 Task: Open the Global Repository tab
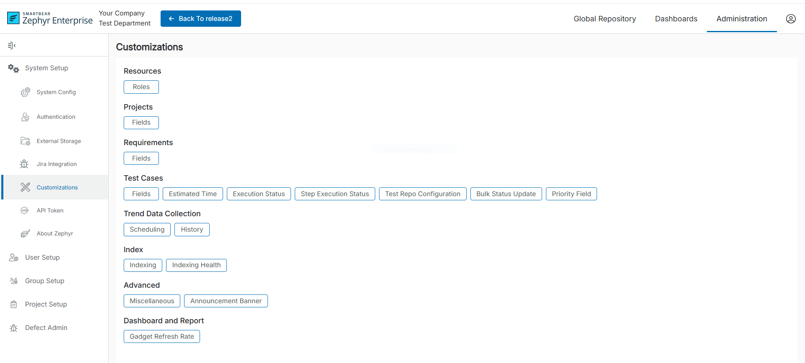click(x=605, y=19)
